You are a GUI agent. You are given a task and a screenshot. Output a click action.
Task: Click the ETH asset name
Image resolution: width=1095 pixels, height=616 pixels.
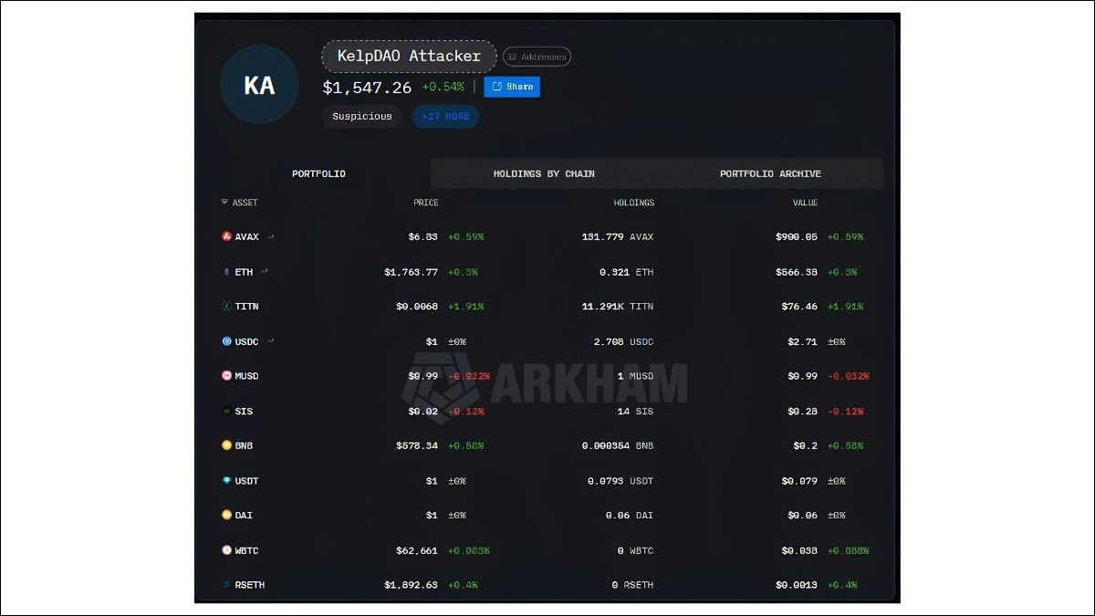(x=245, y=272)
